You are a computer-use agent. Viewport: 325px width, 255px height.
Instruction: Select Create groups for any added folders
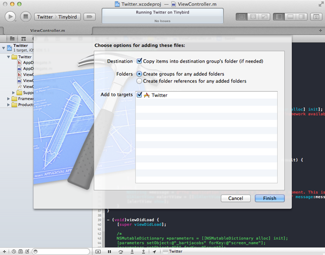[x=139, y=74]
